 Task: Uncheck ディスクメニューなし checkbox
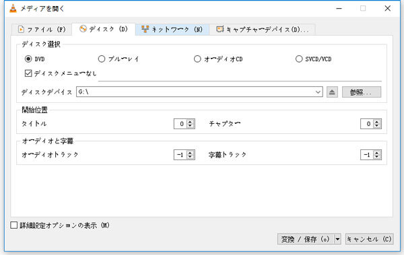(x=28, y=73)
